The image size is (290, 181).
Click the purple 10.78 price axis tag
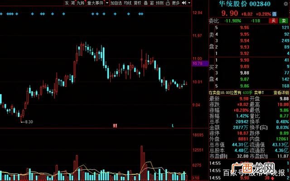point(200,63)
